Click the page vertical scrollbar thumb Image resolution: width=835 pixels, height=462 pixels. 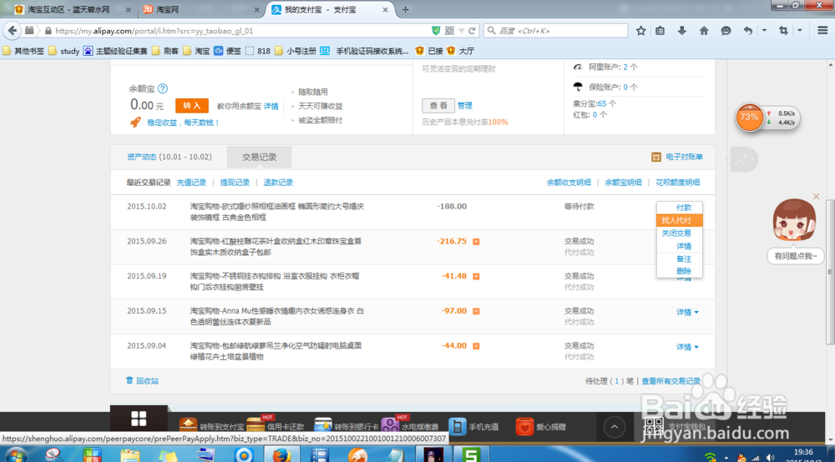pyautogui.click(x=830, y=271)
